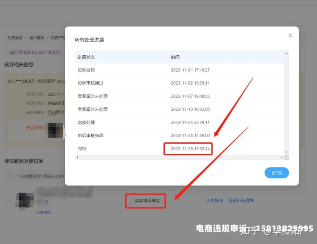
Task: Click scroll down arrow in progress table
Action: [x=286, y=152]
